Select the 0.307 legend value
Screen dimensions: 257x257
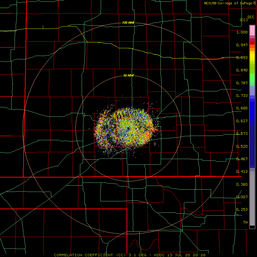[242, 197]
